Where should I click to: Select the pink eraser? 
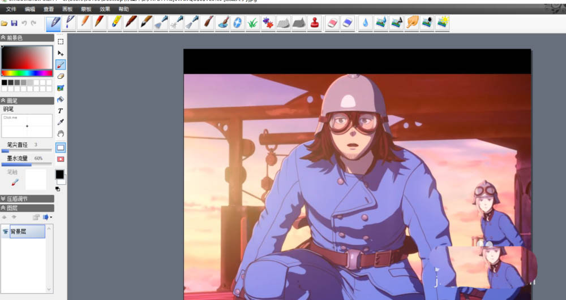[x=332, y=23]
